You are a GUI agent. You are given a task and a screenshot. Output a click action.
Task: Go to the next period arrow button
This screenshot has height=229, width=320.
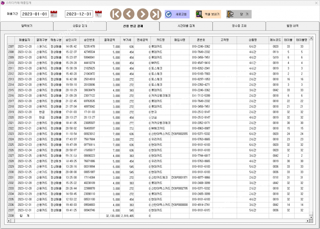pos(143,14)
